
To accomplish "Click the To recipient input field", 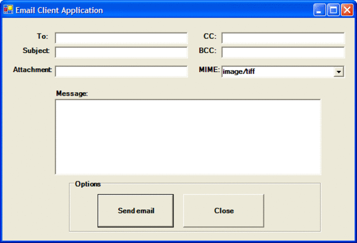I will pyautogui.click(x=121, y=38).
